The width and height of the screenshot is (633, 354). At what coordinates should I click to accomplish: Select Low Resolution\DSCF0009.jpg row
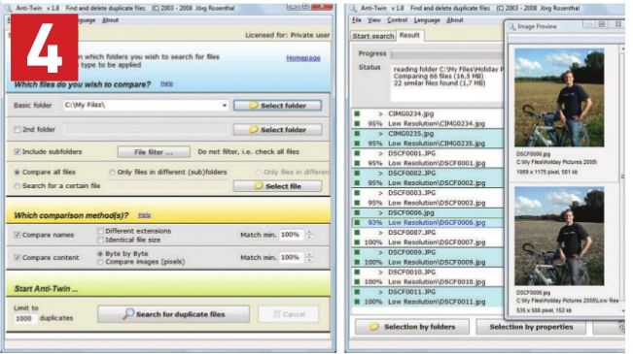428,262
